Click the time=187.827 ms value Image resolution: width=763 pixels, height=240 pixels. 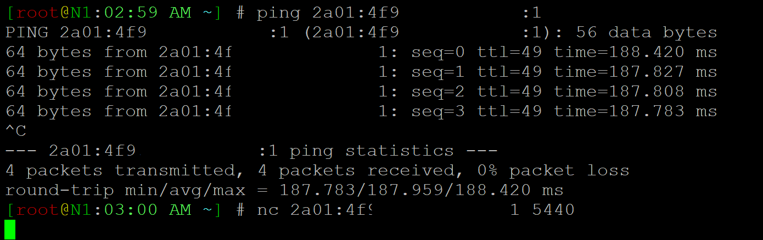[x=635, y=72]
